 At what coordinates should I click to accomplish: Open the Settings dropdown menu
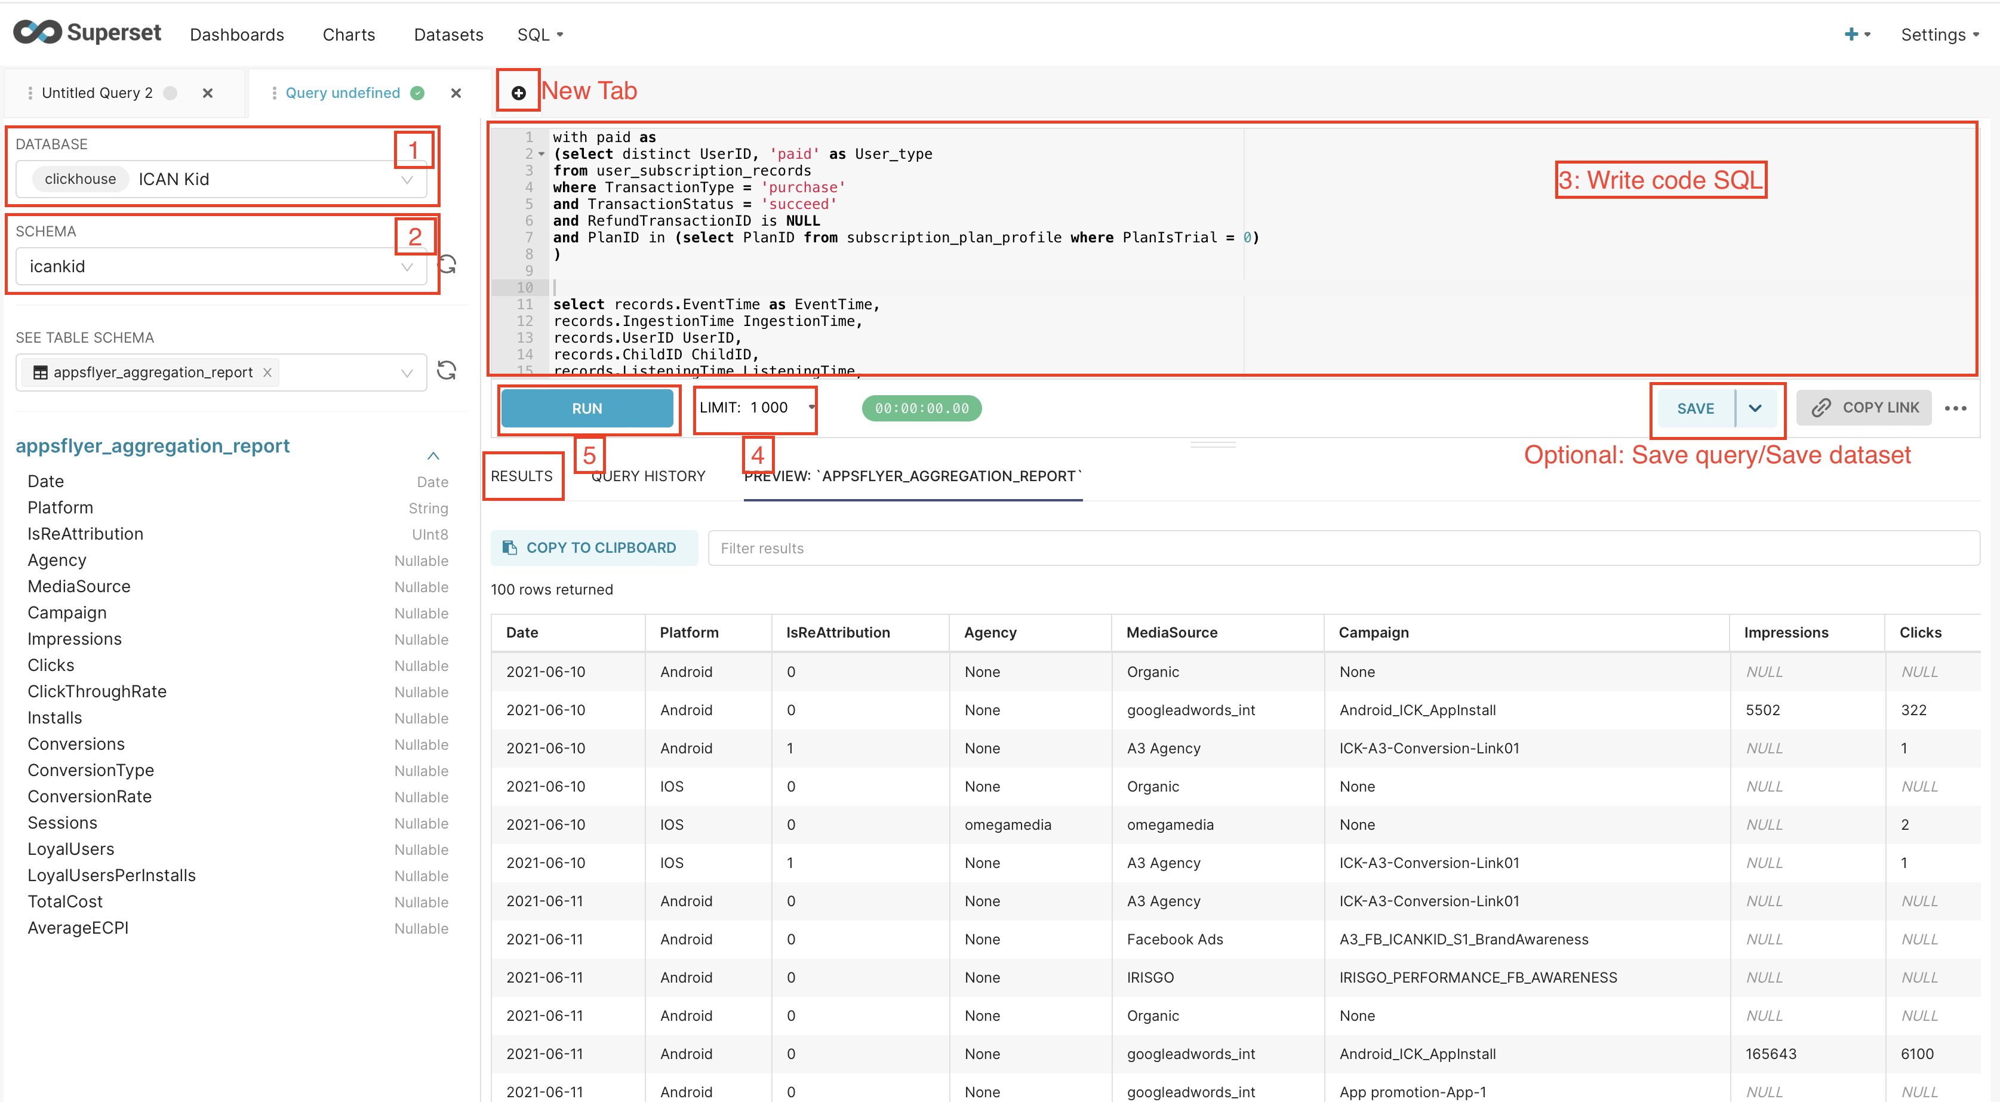1940,35
